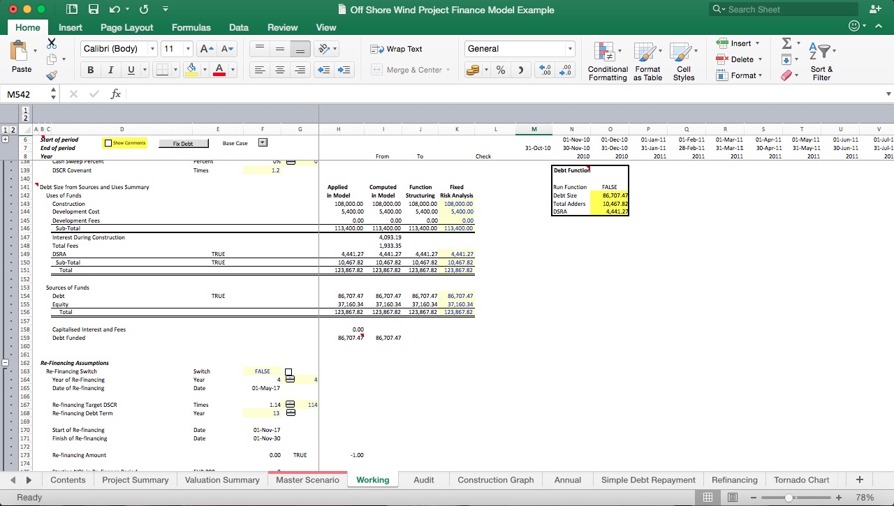Viewport: 894px width, 506px height.
Task: Click the Format Painter brush icon
Action: click(52, 75)
